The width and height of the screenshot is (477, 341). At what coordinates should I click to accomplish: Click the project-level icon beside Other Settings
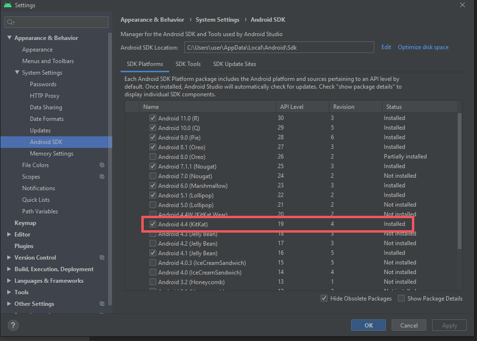coord(102,304)
